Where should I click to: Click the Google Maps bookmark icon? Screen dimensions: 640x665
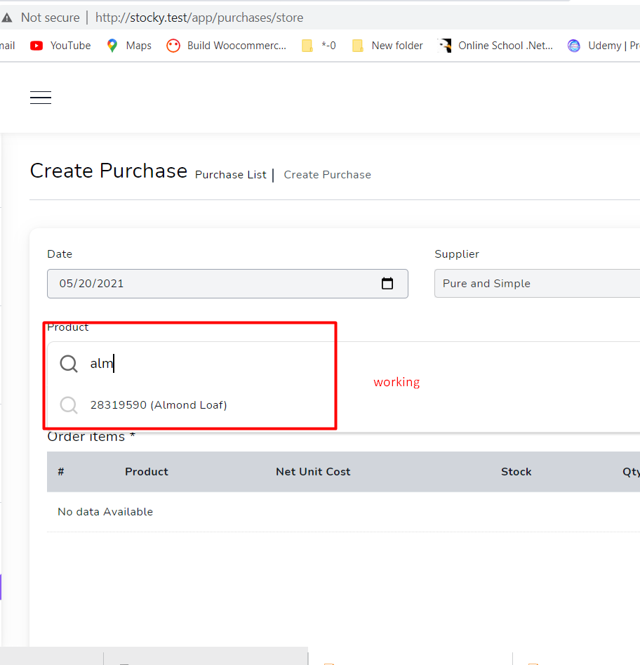coord(111,45)
